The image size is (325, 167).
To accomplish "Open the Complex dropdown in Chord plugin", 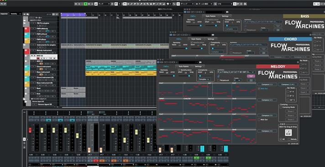I will (x=217, y=52).
